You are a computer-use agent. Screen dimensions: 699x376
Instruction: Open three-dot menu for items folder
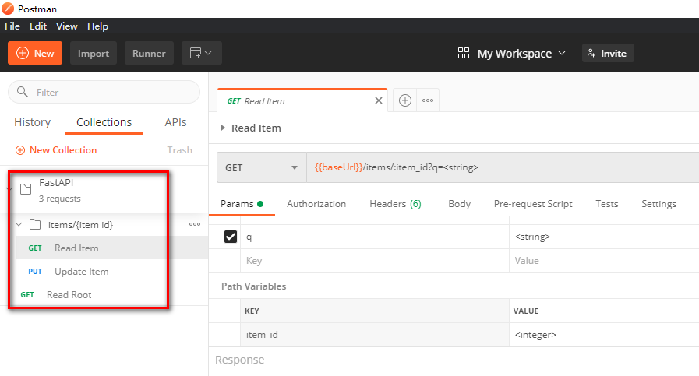pos(195,224)
